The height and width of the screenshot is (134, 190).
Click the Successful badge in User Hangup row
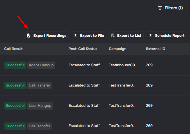(x=15, y=106)
